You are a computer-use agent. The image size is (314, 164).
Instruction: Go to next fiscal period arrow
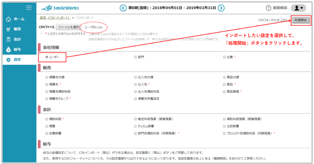point(221,8)
